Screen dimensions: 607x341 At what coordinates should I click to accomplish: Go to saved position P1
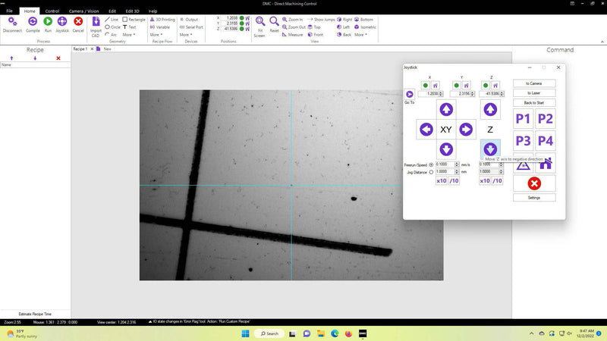(523, 119)
